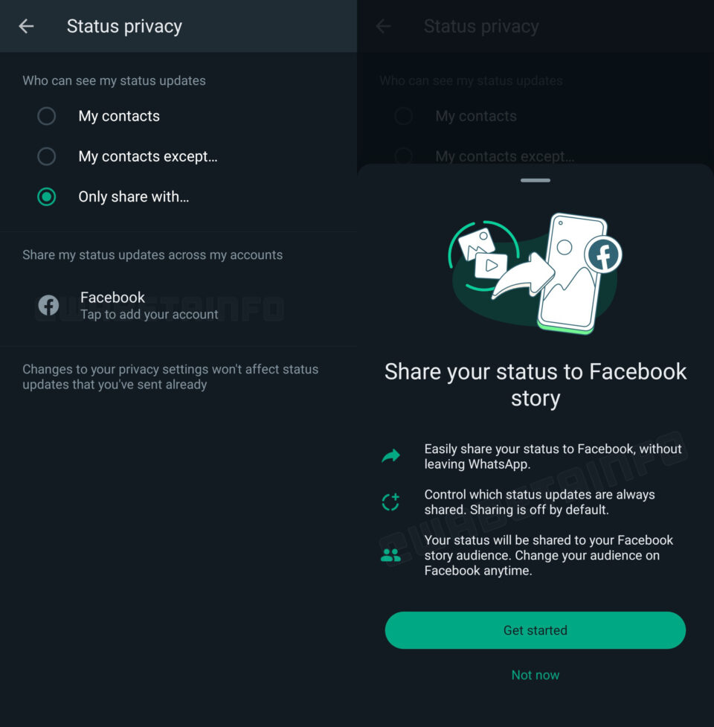Click the "Share your status to Facebook story" heading
Viewport: 714px width, 727px height.
tap(535, 385)
